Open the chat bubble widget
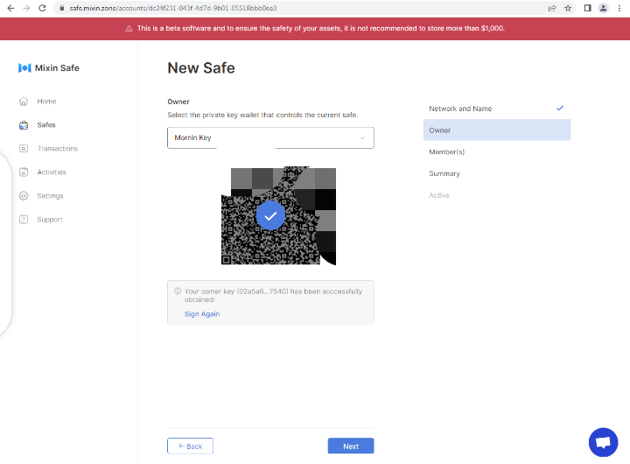The height and width of the screenshot is (464, 630). pos(603,442)
